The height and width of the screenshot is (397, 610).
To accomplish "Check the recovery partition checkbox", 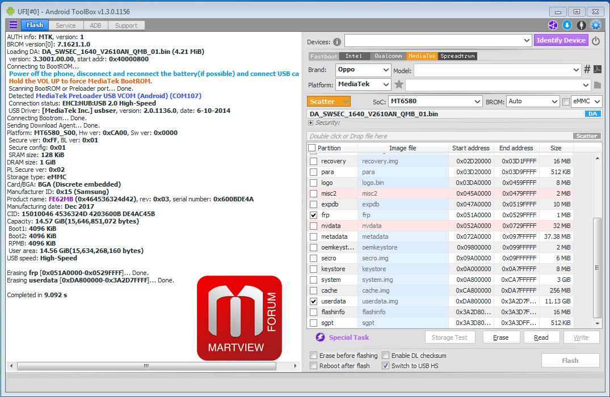I will click(313, 161).
